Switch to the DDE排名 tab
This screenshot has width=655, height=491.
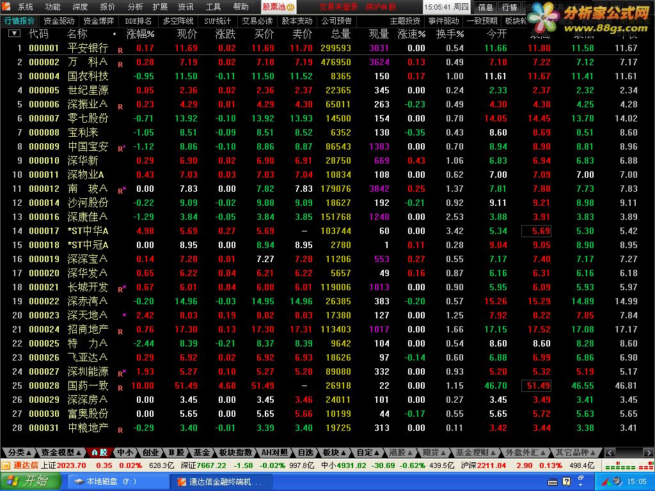click(x=138, y=21)
